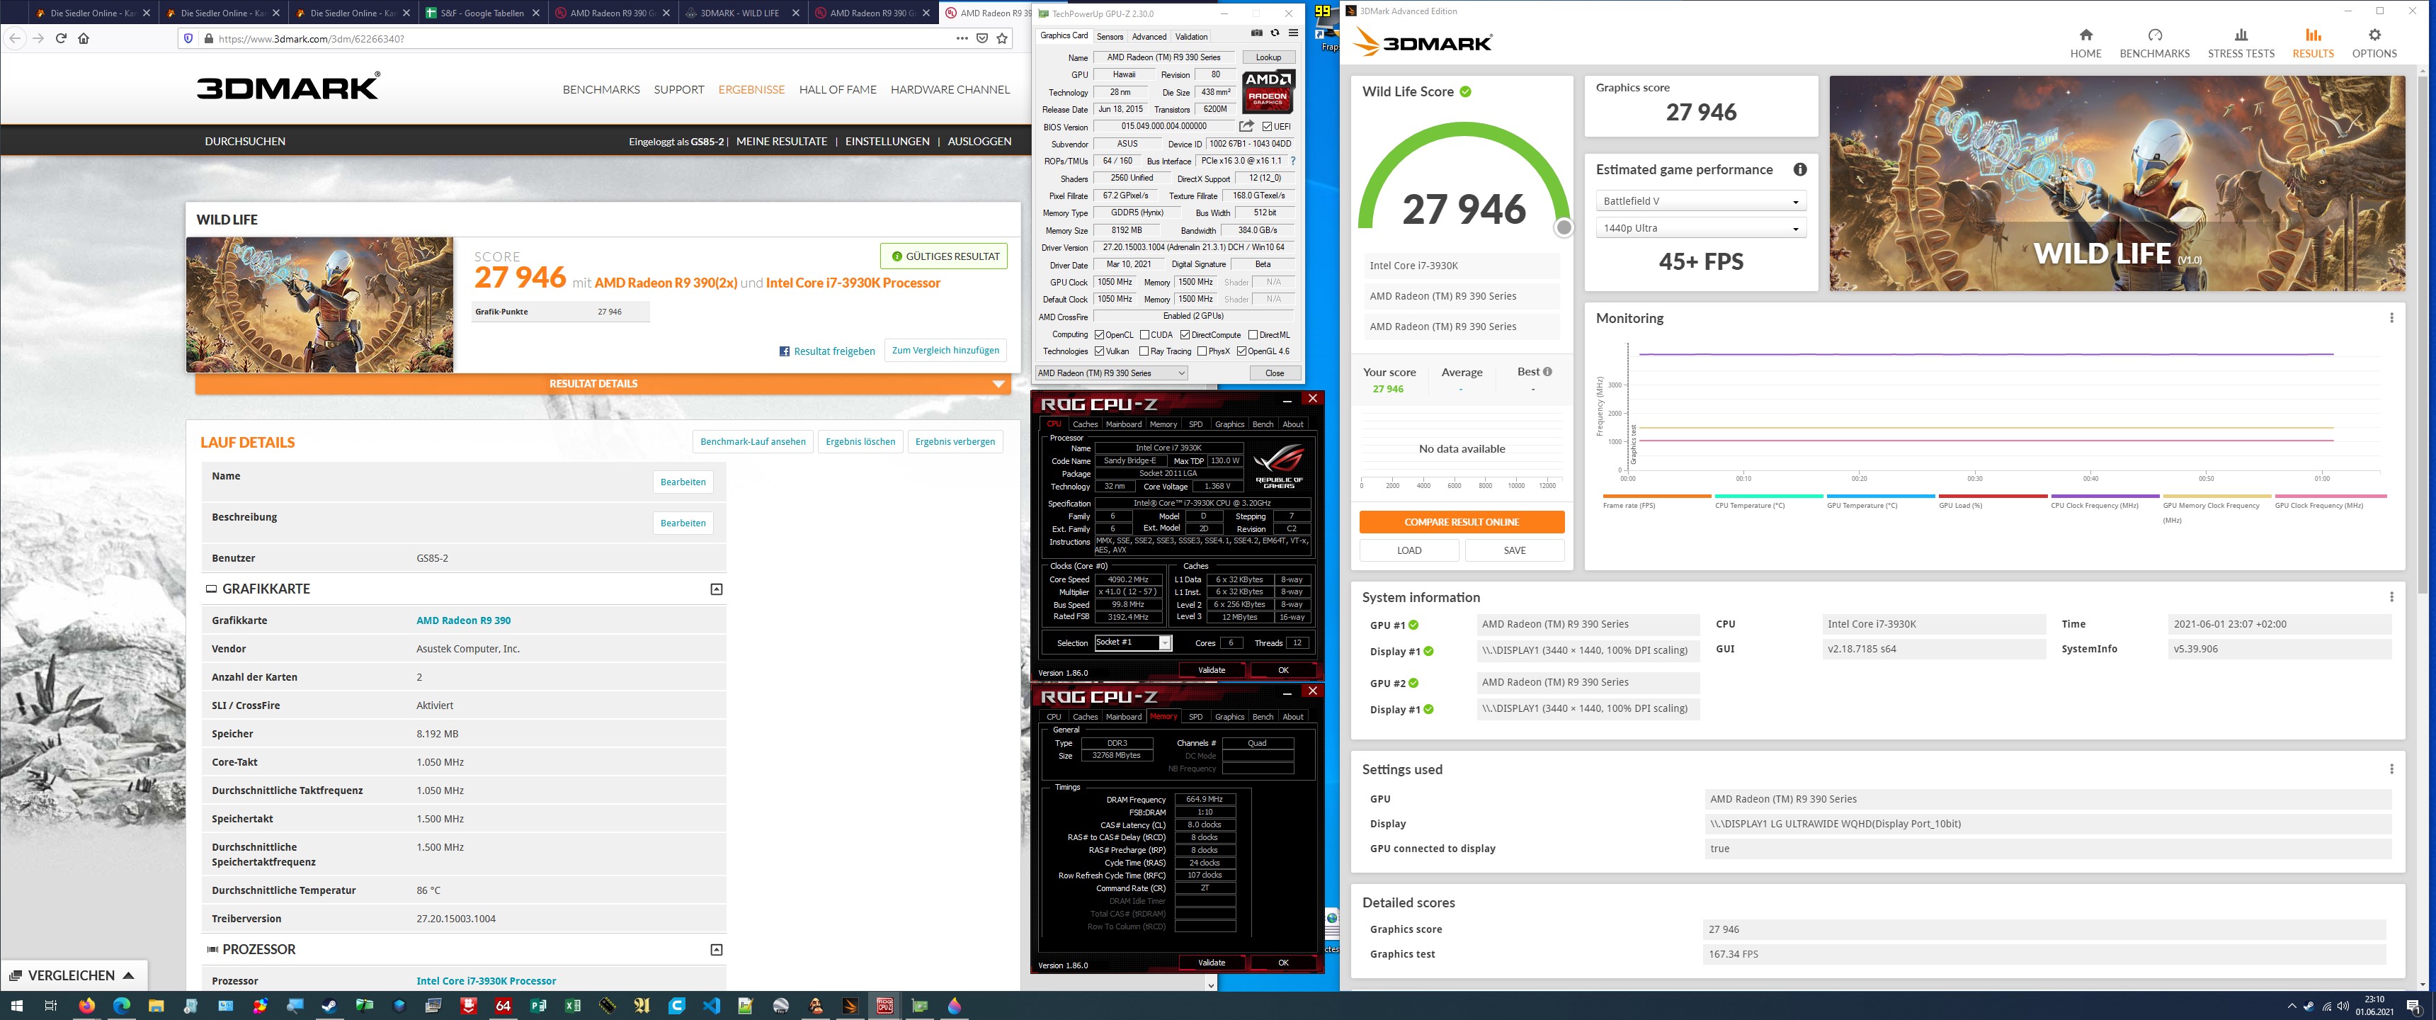Viewport: 2436px width, 1020px height.
Task: Open the GPU-Z hamburger menu
Action: [x=1292, y=33]
